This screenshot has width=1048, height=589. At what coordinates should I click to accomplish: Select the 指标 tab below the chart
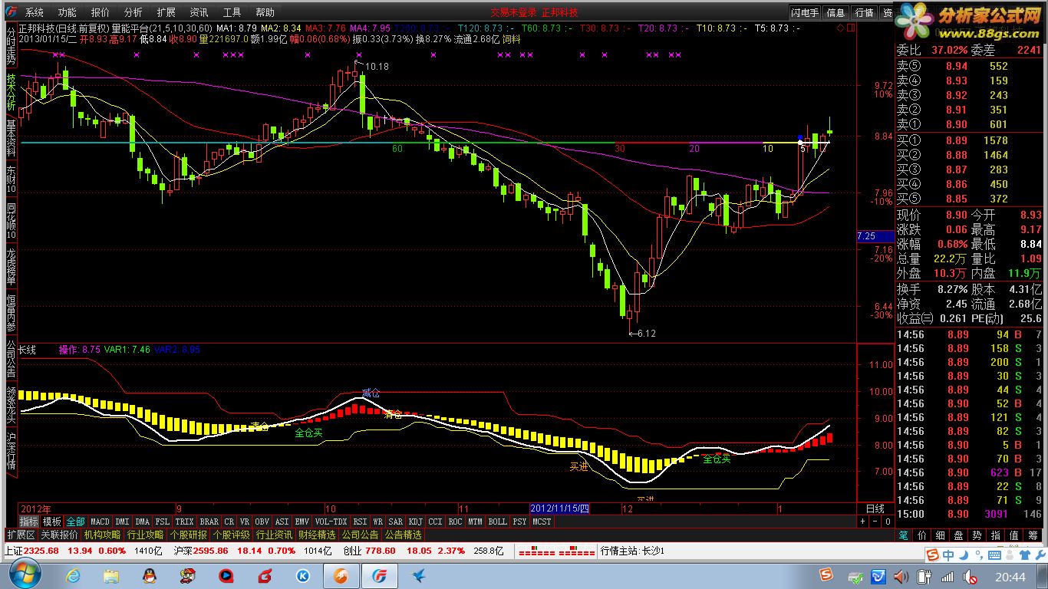pyautogui.click(x=29, y=522)
